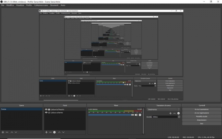Open Audio desktop mixer settings gear
This screenshot has height=139, width=222.
(x=140, y=115)
